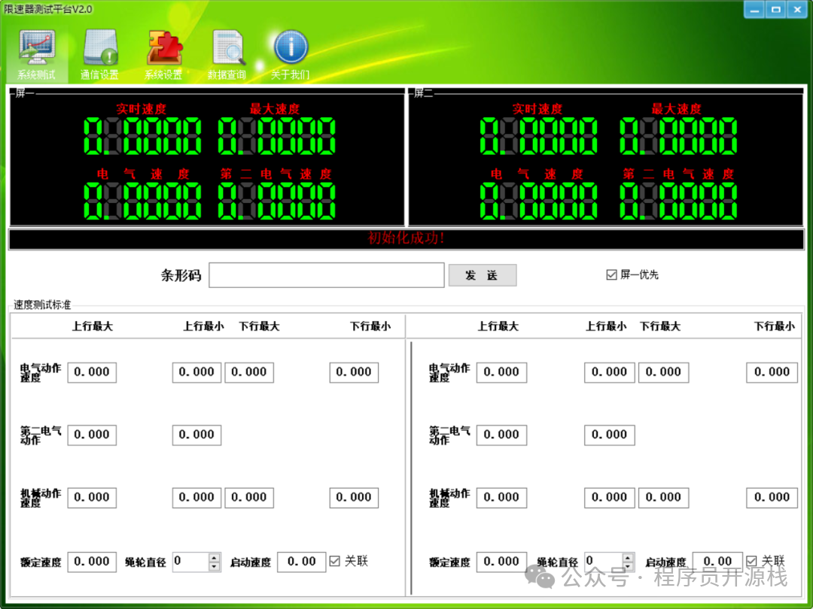Open the 通信设置 communication settings icon
Screen dimensions: 813x609
[x=99, y=55]
